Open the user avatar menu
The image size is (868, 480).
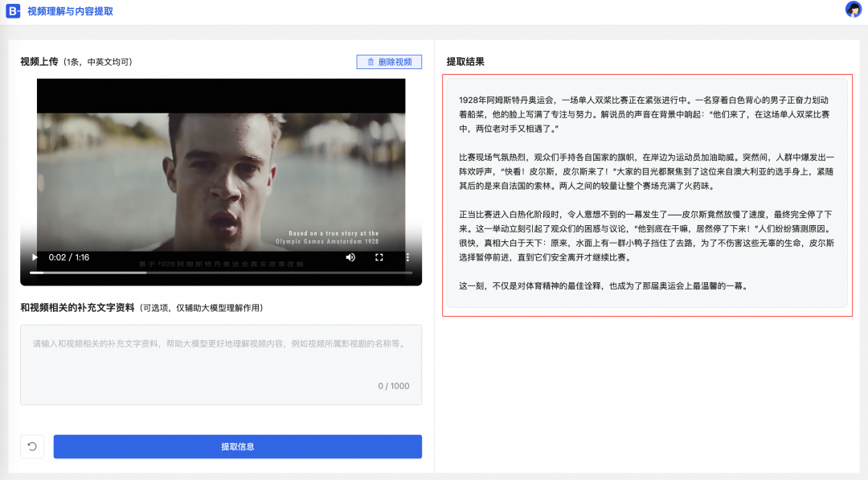tap(853, 10)
